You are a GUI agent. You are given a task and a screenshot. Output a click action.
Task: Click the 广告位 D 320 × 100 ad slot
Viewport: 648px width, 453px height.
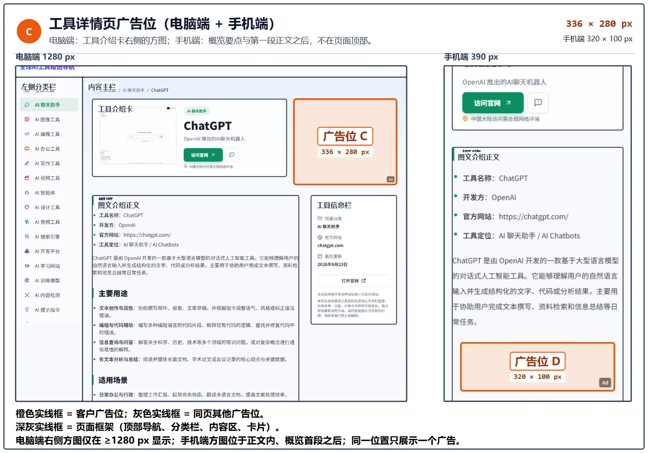pos(538,367)
